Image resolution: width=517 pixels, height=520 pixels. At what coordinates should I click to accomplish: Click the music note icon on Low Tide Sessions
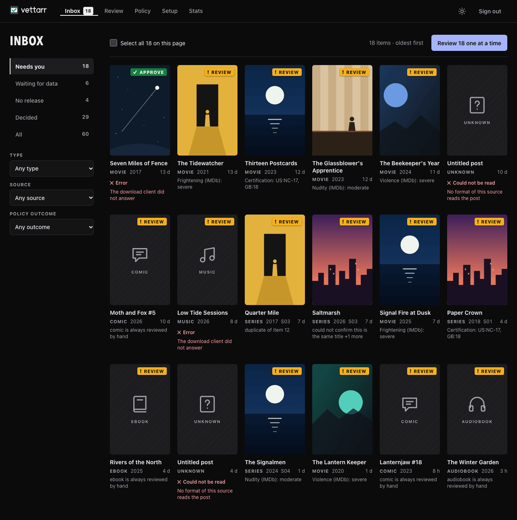coord(207,255)
